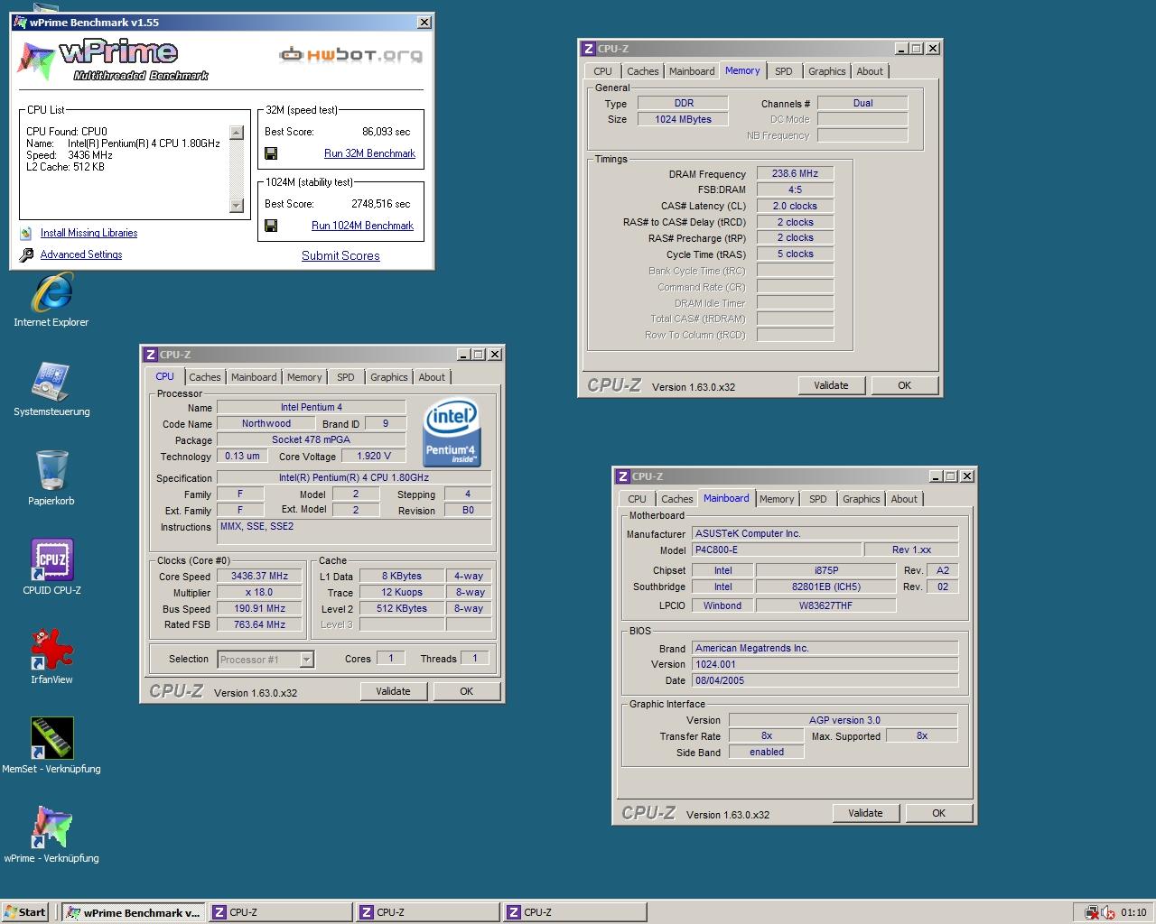1156x924 pixels.
Task: Open Graphics tab in the Memory CPU-Z window
Action: click(827, 71)
